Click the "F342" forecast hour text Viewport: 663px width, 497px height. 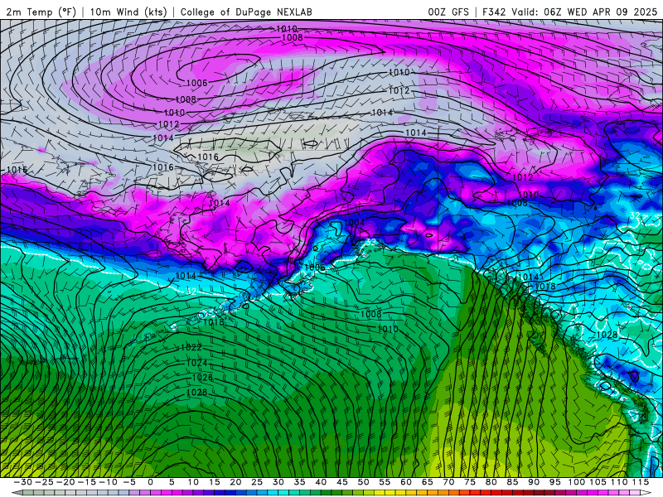493,12
